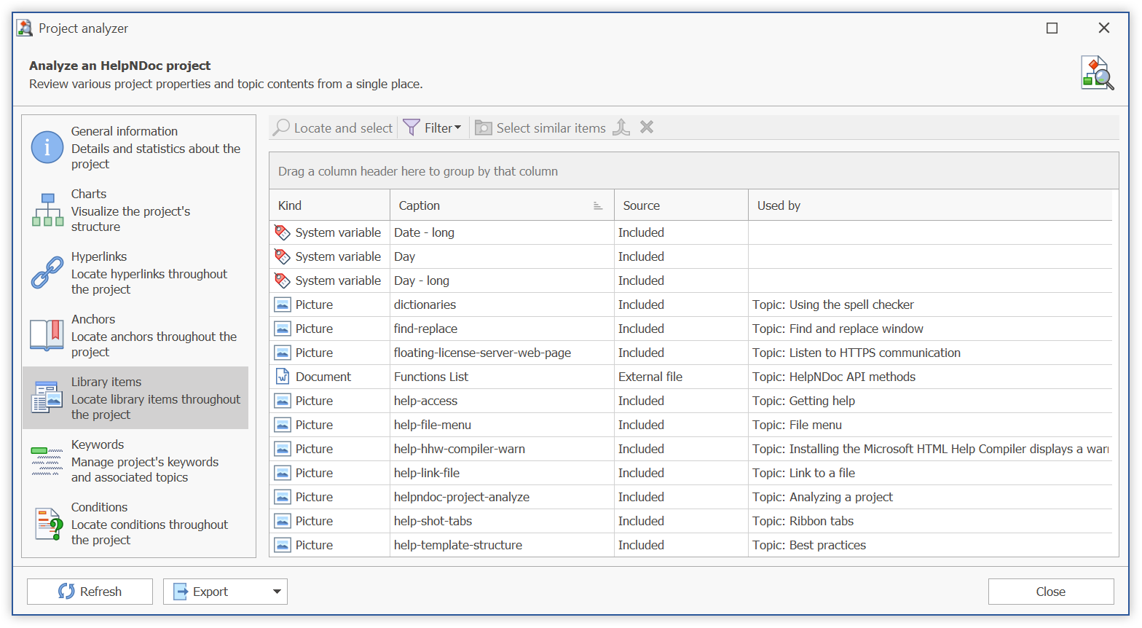
Task: Switch to the Charts section
Action: [x=135, y=210]
